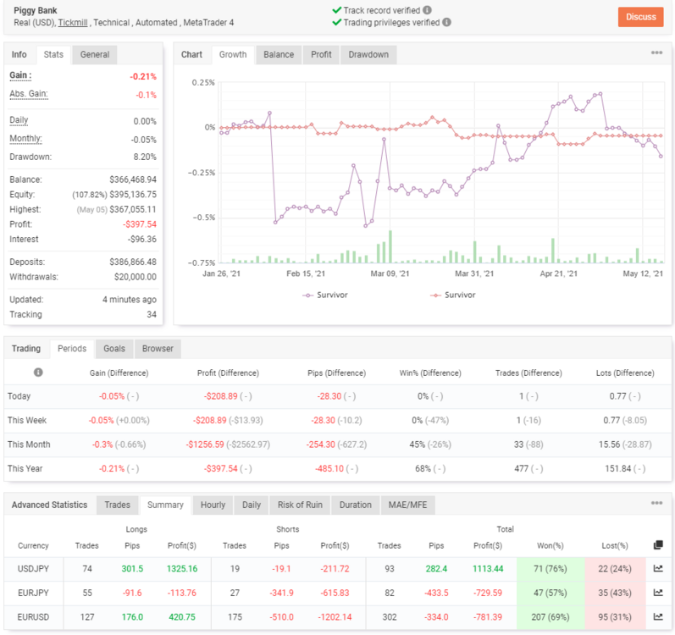This screenshot has height=635, width=675.
Task: Select the Drawdown chart tab
Action: (x=368, y=55)
